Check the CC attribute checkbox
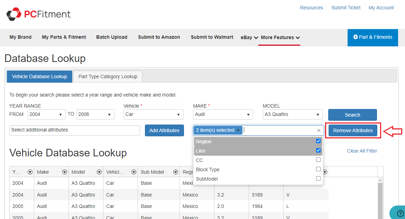Screen dimensions: 405x219 (318, 160)
